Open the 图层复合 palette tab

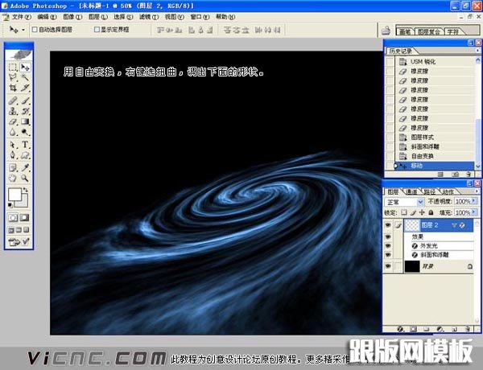click(428, 31)
